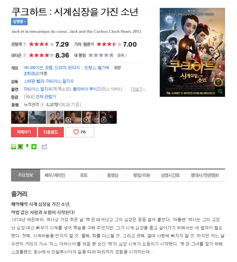
Task: Click the green star bookmark icon
Action: [x=34, y=147]
